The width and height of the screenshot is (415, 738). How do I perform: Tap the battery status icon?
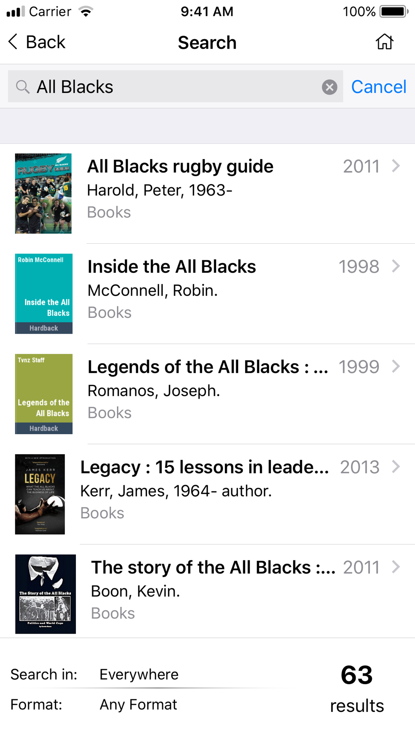click(394, 12)
